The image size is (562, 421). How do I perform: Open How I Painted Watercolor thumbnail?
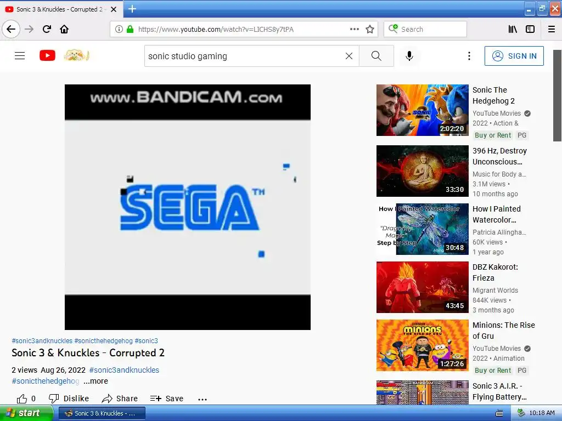[422, 229]
